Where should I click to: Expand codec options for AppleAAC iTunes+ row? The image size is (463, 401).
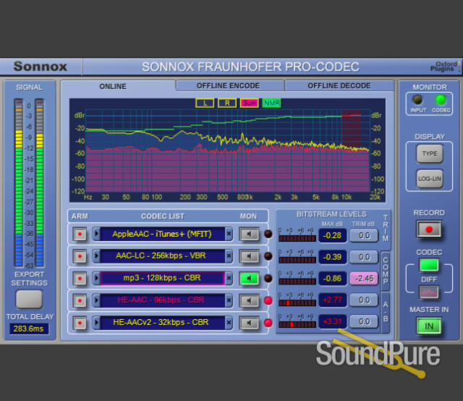[96, 234]
